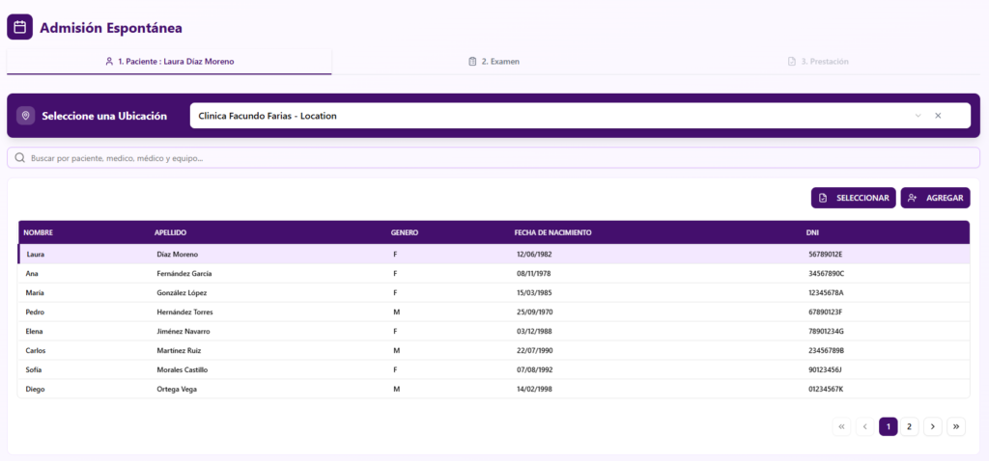Go to page 2 of the table
Image resolution: width=989 pixels, height=461 pixels.
[x=910, y=426]
